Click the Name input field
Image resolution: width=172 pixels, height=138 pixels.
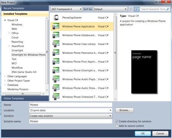[71, 105]
